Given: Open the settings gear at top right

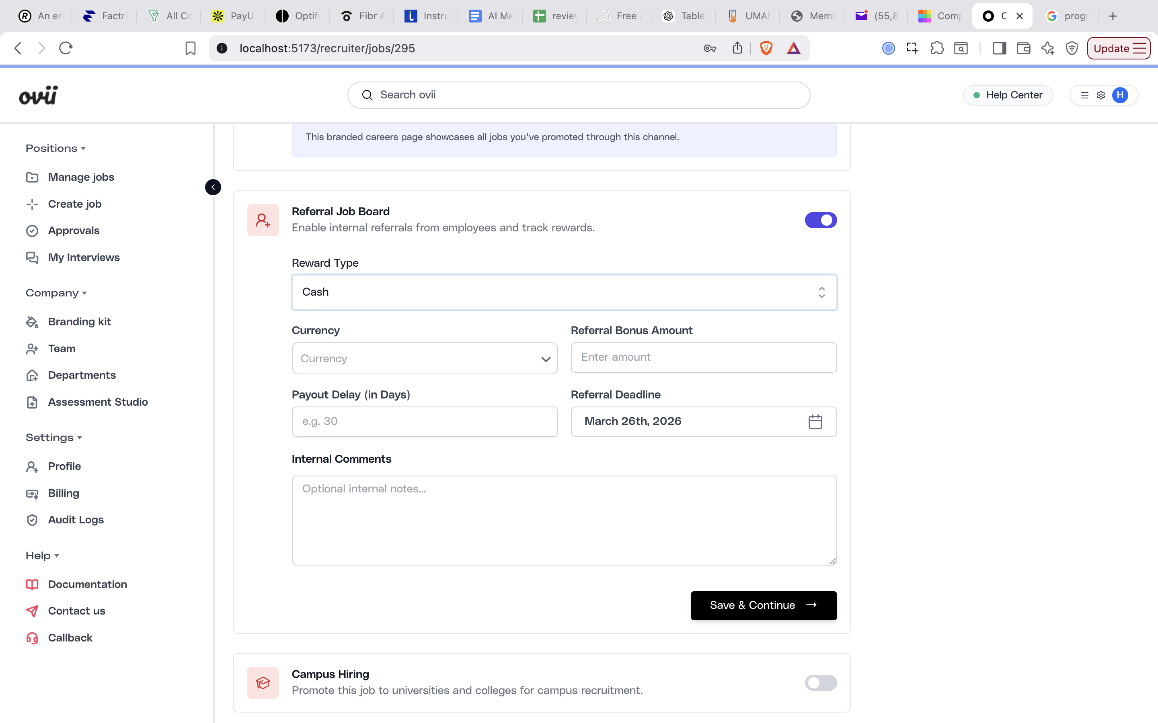Looking at the screenshot, I should pos(1100,95).
